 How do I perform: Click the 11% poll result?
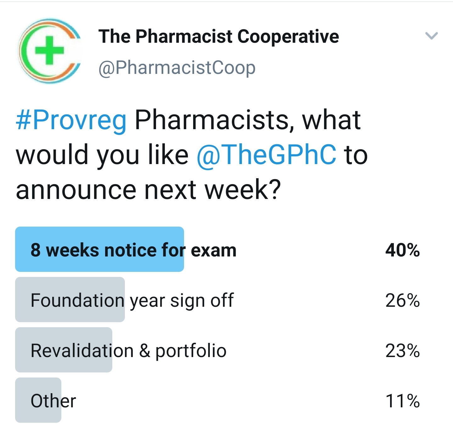pyautogui.click(x=403, y=401)
